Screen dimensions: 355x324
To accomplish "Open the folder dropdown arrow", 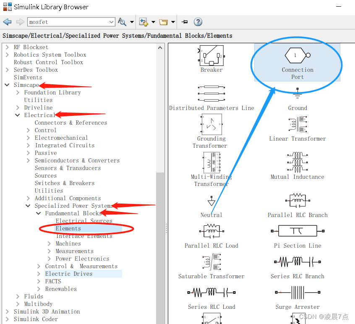I will click(x=173, y=22).
